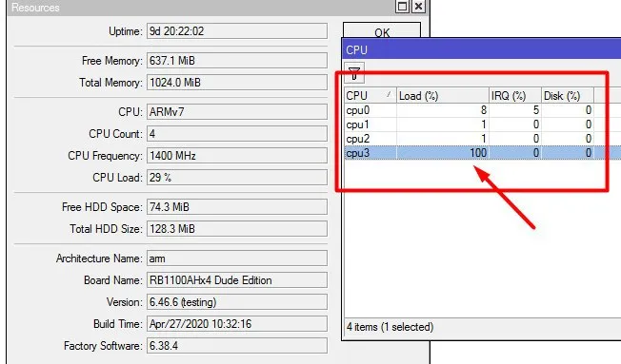The image size is (621, 364).
Task: Click the OK button in Resources window
Action: (382, 30)
